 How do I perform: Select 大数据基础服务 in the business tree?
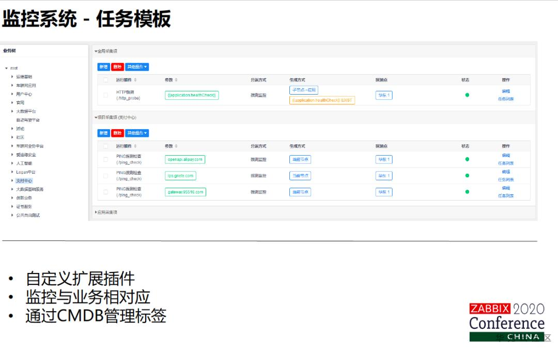(x=30, y=189)
